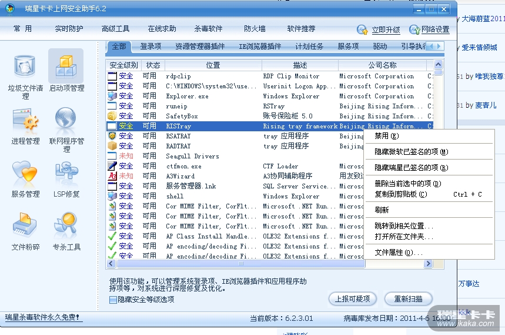Click the 服务管理器.lnk row icon
Image resolution: width=505 pixels, height=335 pixels.
coord(112,186)
